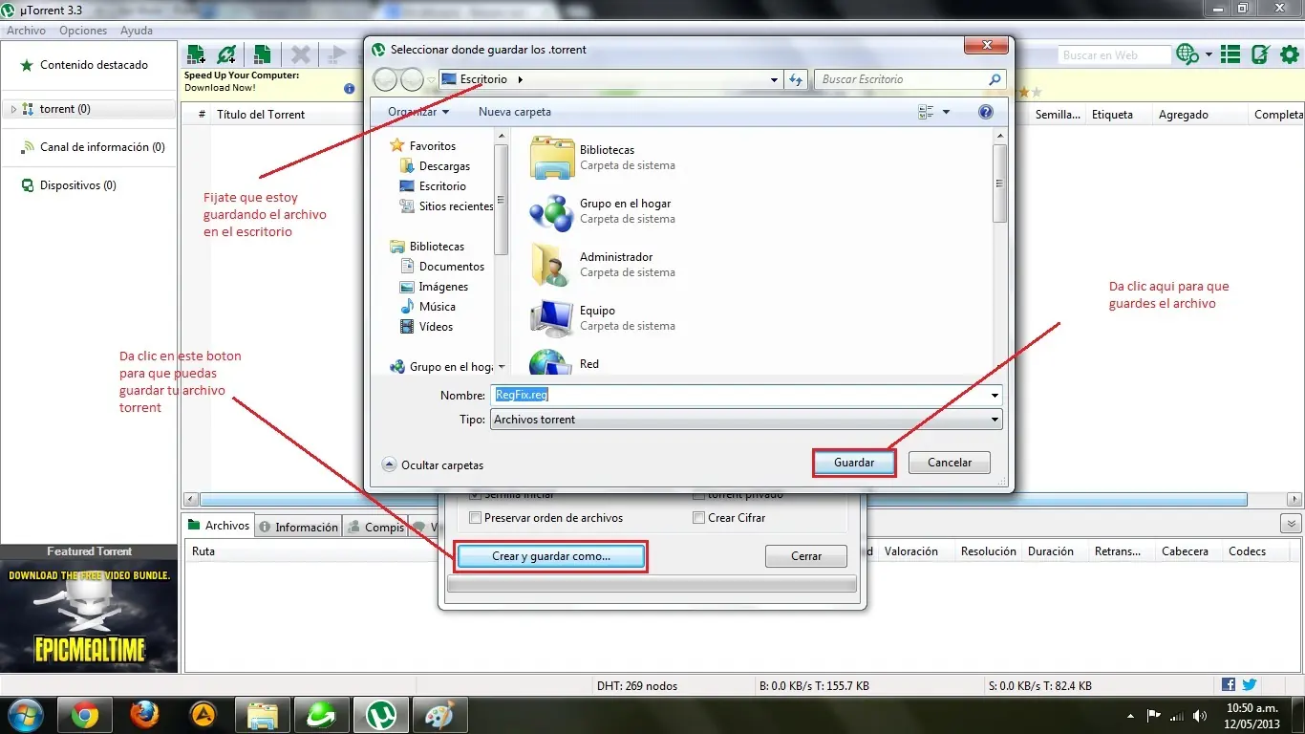Open the view options dropdown arrow in dialog

click(946, 112)
